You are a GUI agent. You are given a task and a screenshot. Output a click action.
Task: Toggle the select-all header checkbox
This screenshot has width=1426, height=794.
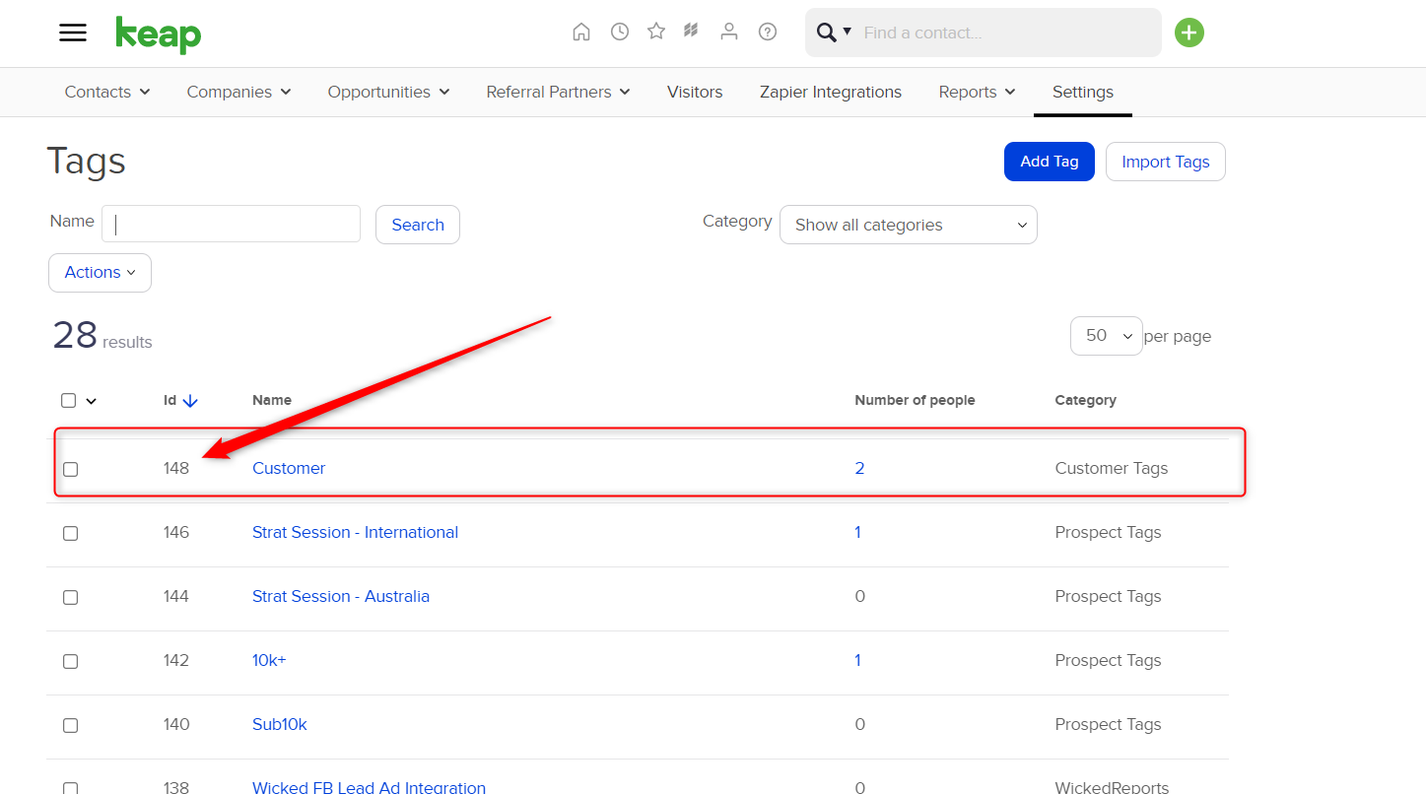(69, 400)
